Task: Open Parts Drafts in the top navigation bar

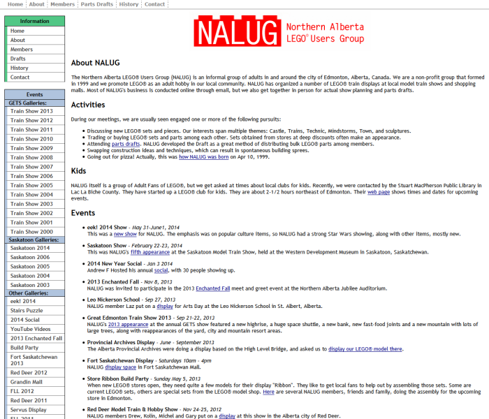Action: coord(97,4)
